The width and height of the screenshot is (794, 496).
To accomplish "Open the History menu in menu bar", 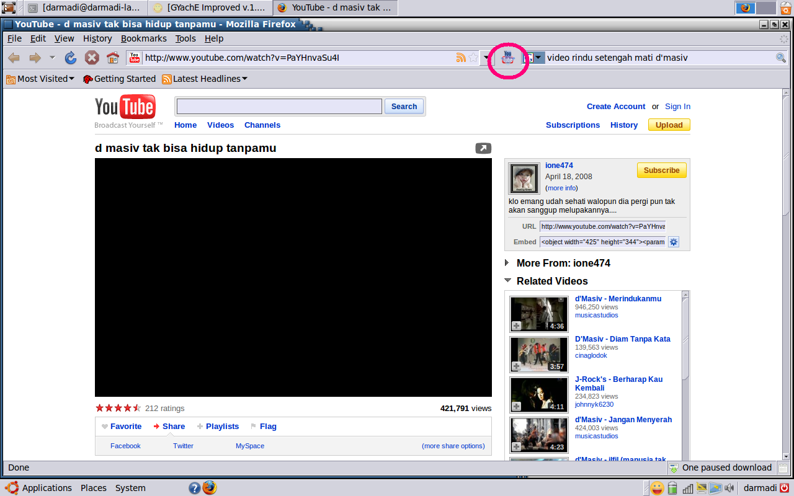I will (x=97, y=38).
